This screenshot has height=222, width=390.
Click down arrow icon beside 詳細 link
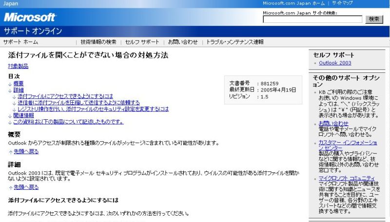10,91
